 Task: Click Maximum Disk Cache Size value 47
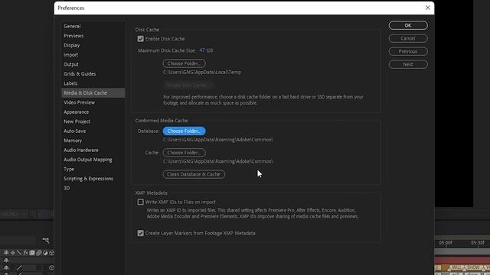click(202, 50)
